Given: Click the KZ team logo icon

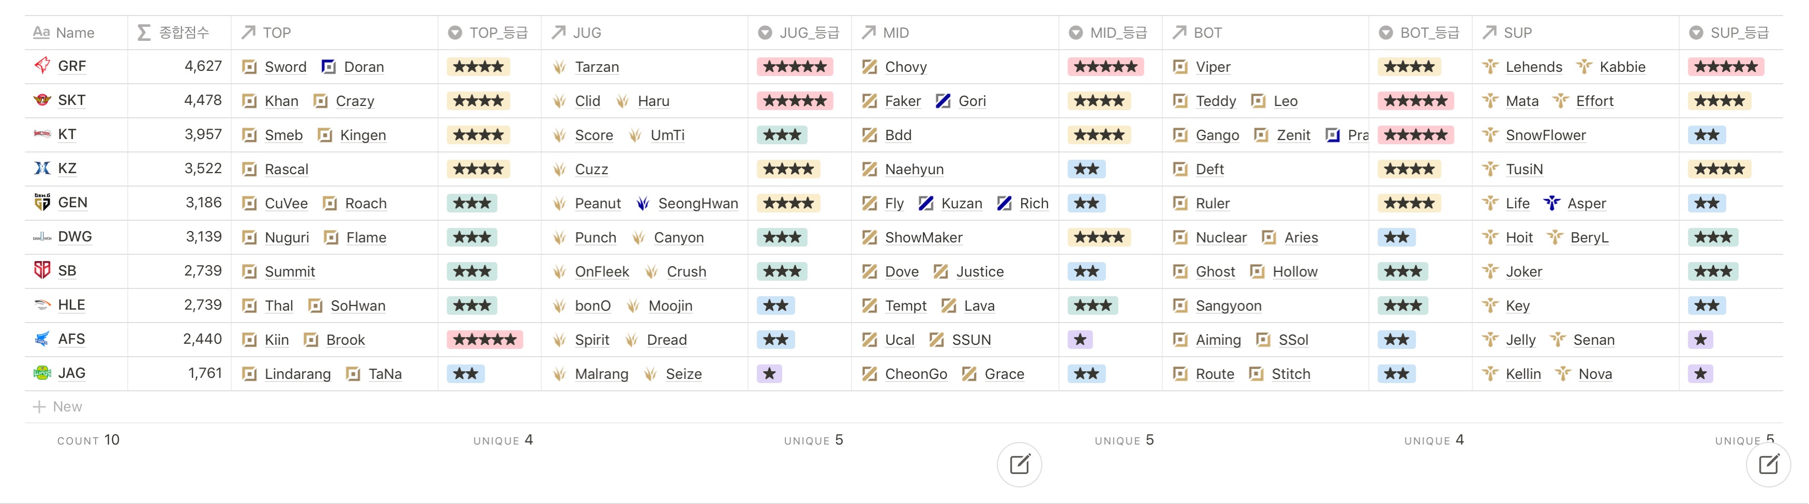Looking at the screenshot, I should pos(42,169).
